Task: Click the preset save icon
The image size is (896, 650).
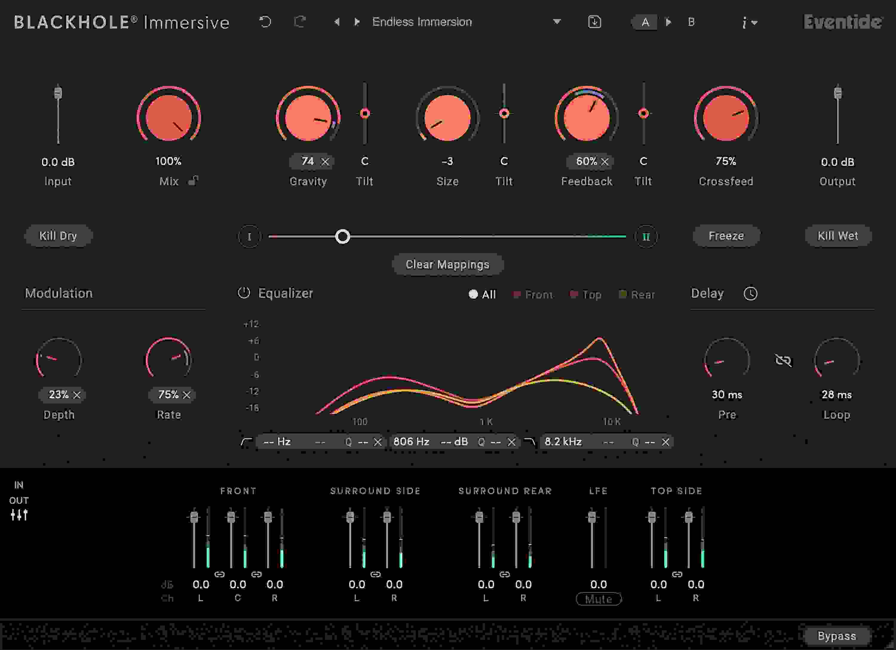Action: [595, 22]
